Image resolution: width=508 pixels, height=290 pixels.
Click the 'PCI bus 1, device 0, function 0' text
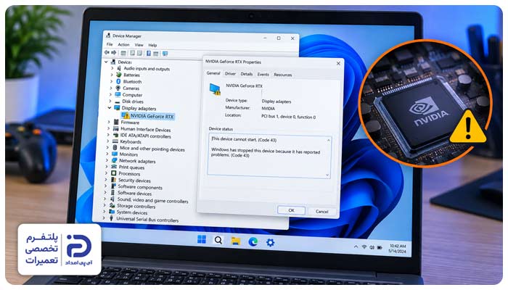pyautogui.click(x=288, y=117)
